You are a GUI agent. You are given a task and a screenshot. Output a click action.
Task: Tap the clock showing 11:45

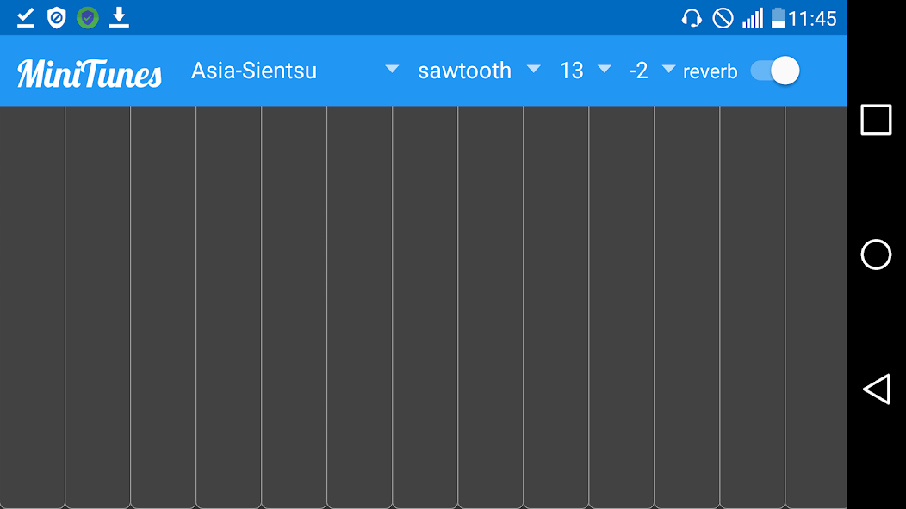click(x=812, y=17)
